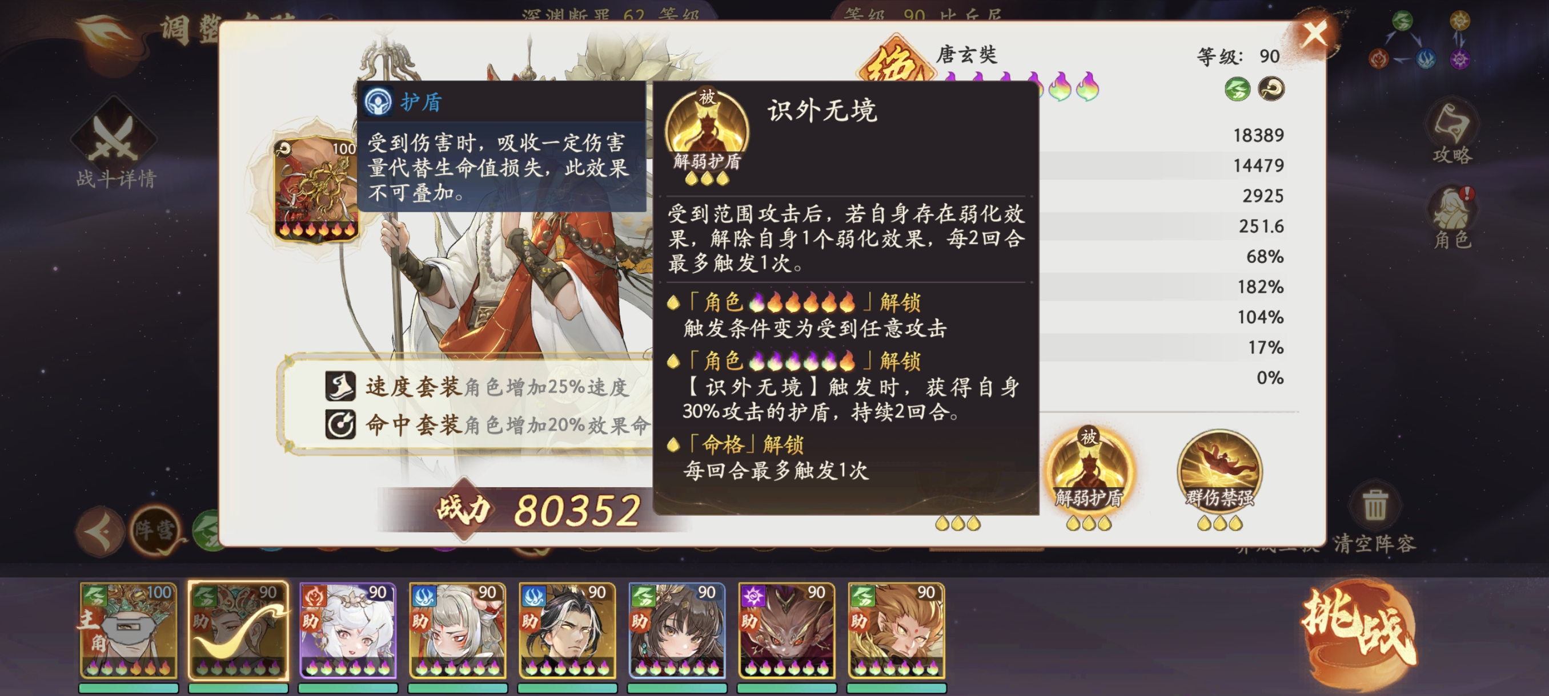Tap the green wind element icon beside level

1238,89
